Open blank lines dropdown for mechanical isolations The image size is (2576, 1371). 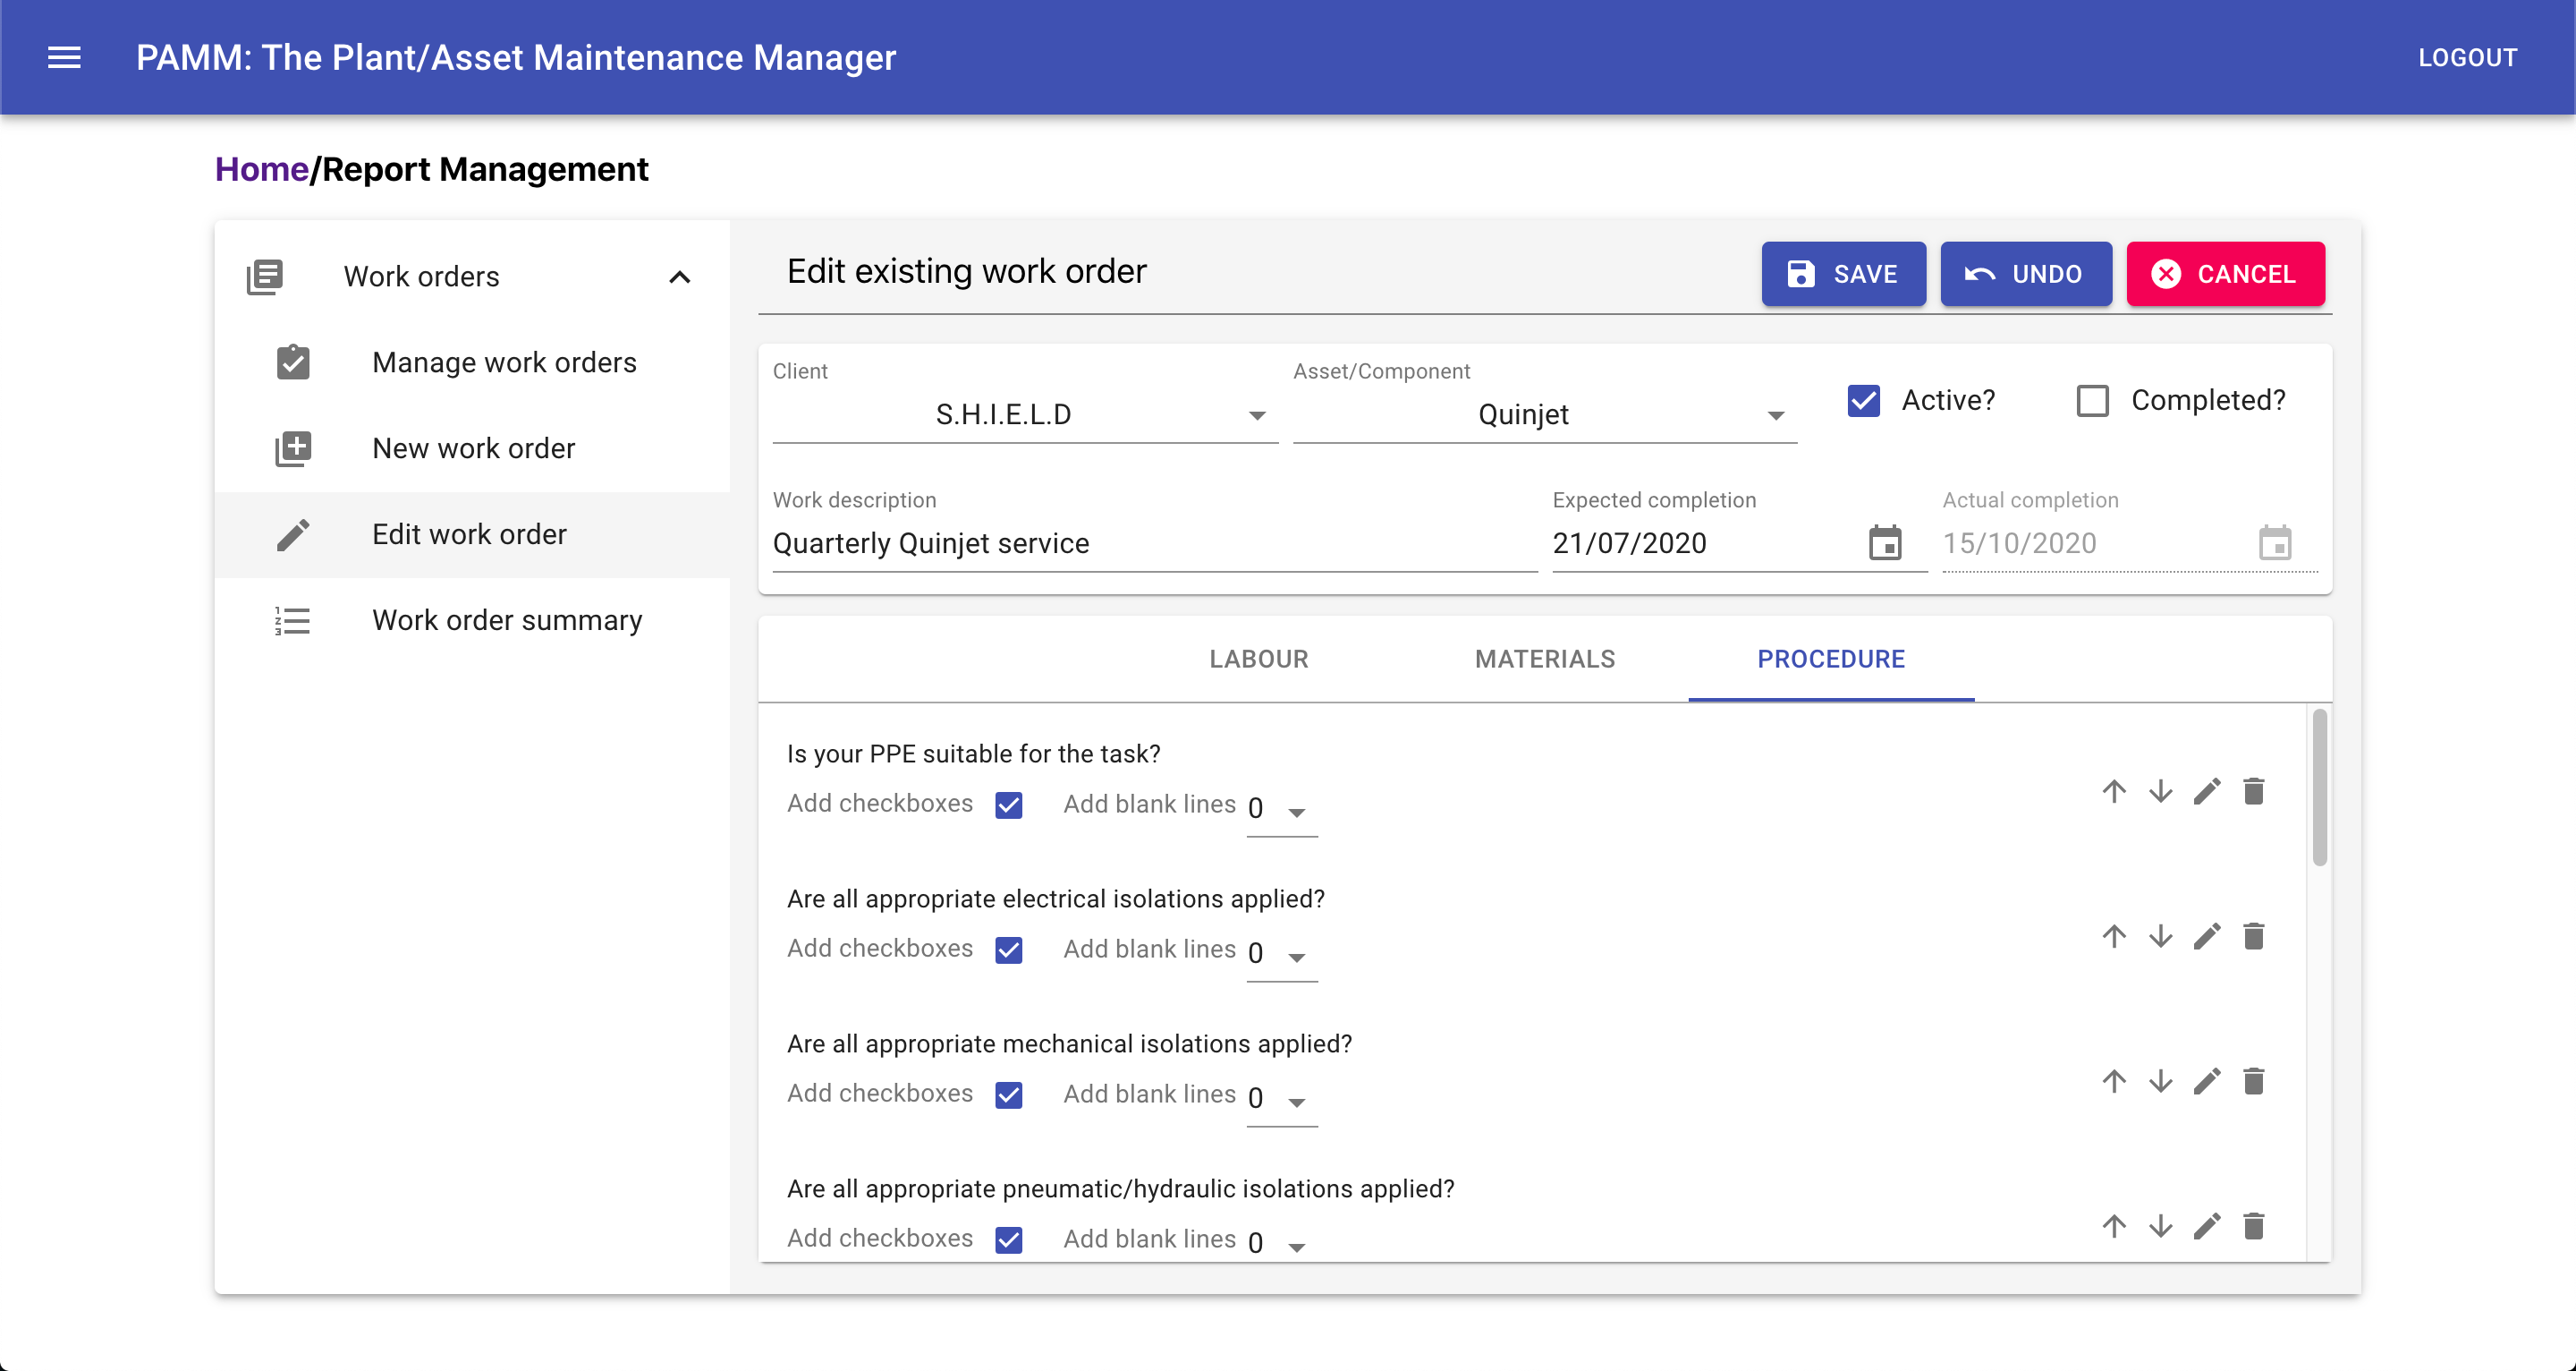click(1281, 1099)
